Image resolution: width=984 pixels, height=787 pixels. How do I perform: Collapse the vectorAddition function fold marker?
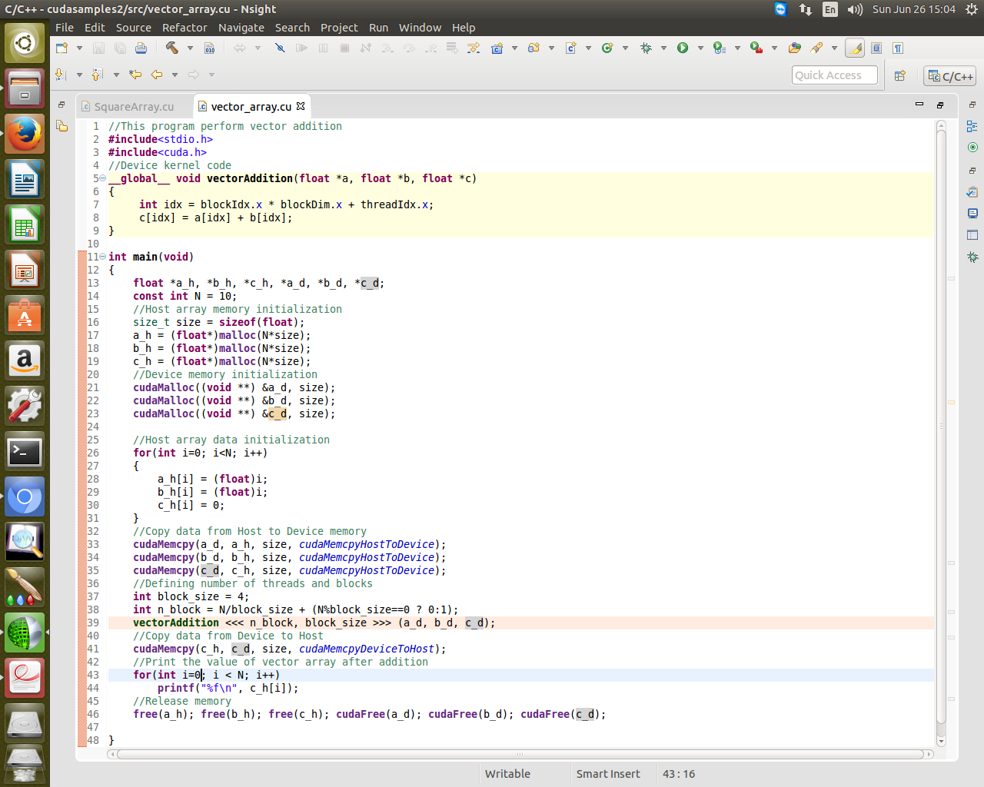(102, 178)
